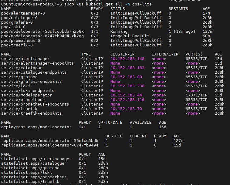Viewport: 230px width, 185px height.
Task: Click the DESIRED column header
Action: [x=114, y=136]
